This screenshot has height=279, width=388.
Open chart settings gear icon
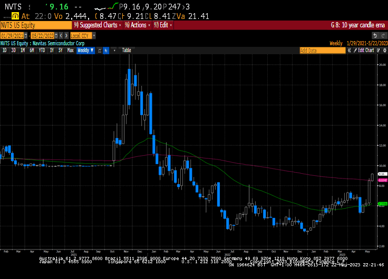coord(384,51)
